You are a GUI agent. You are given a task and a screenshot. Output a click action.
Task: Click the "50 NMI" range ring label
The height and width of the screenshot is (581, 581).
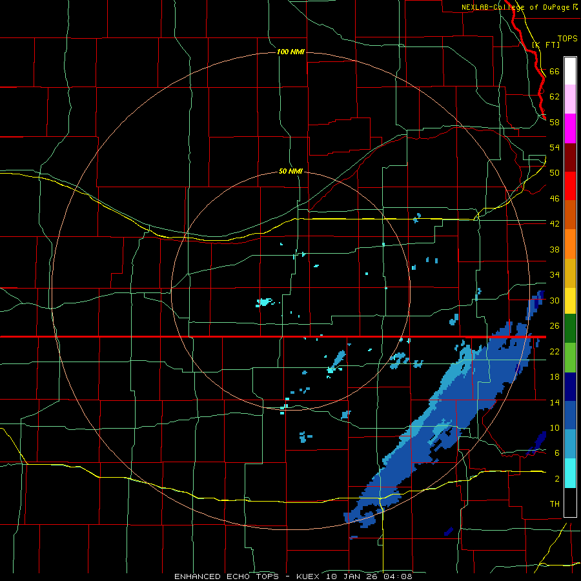pyautogui.click(x=290, y=172)
